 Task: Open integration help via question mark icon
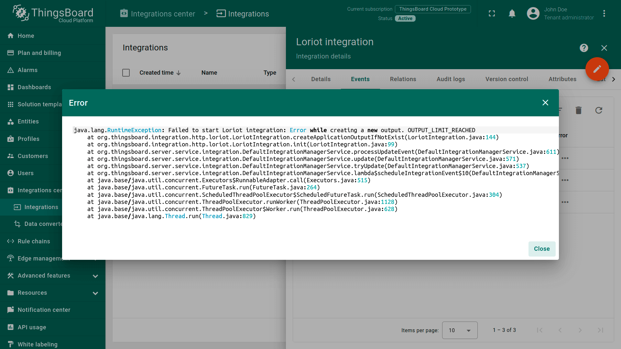[583, 48]
